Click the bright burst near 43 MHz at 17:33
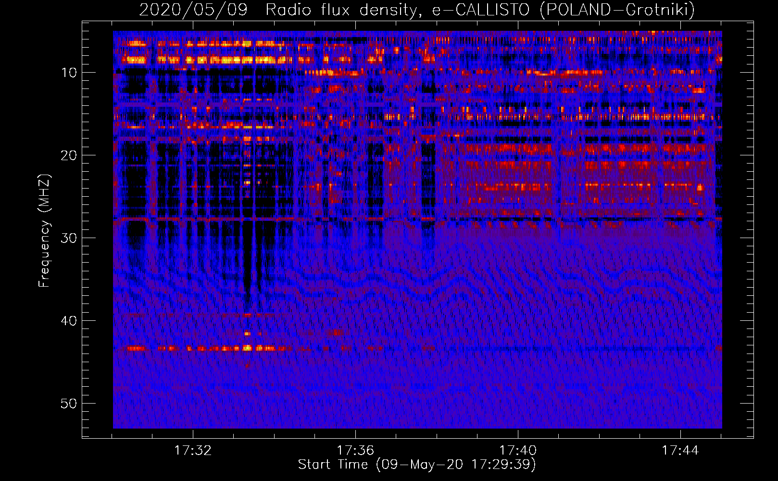 [247, 348]
